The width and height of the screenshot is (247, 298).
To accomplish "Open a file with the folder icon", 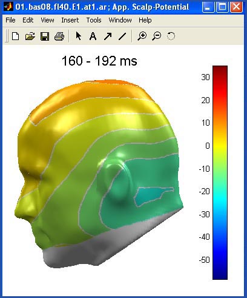I will coord(30,36).
